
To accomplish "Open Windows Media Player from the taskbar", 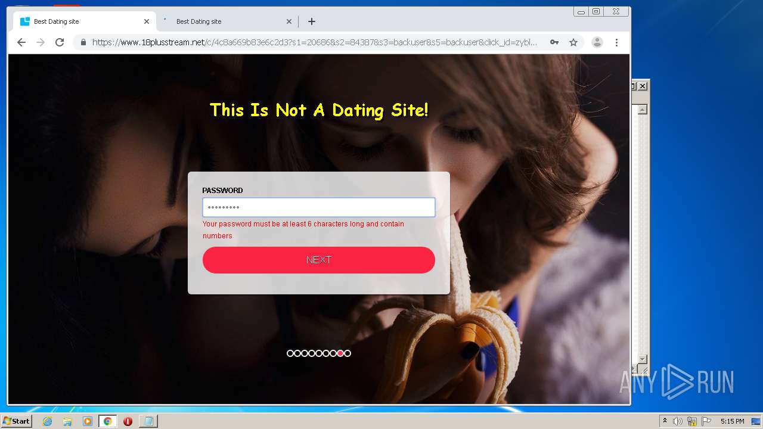I will [x=88, y=421].
